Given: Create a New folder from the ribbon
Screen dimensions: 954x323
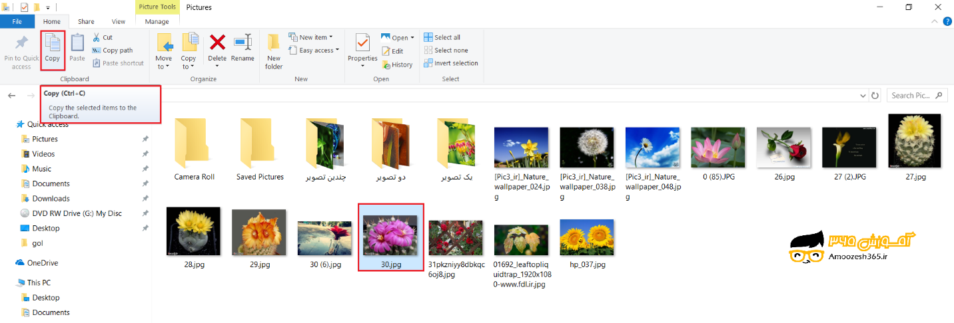Looking at the screenshot, I should (274, 52).
